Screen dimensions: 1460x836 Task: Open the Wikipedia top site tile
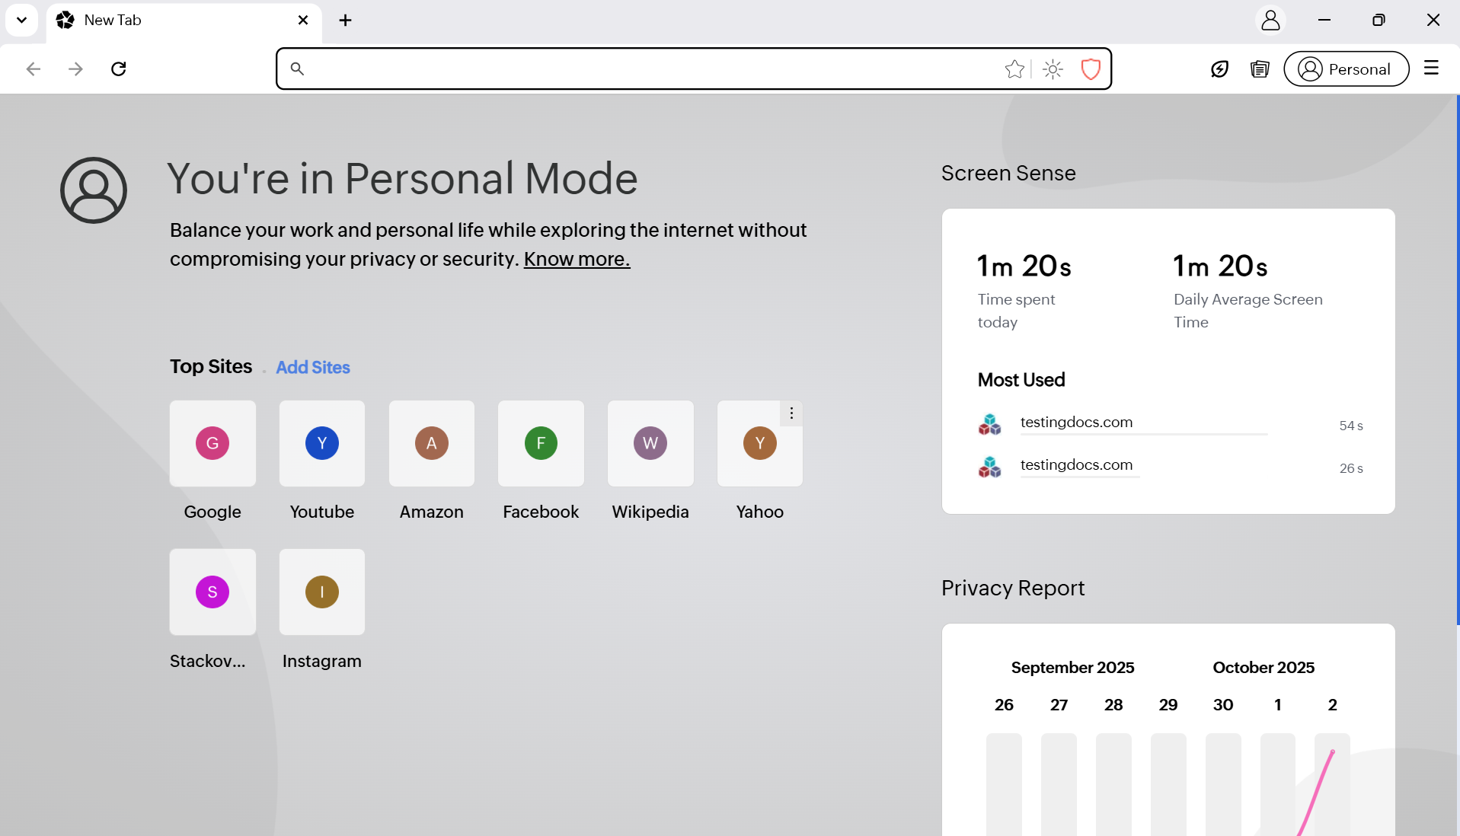click(650, 444)
